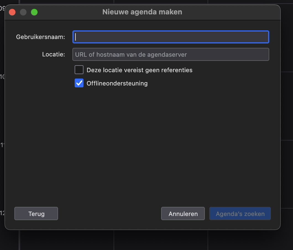Click the 10 hour label in background calendar

(x=2, y=77)
